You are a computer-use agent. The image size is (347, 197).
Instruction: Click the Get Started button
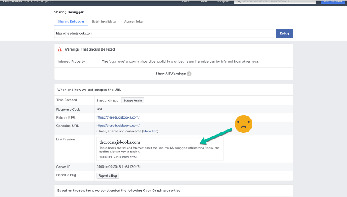(333, 2)
